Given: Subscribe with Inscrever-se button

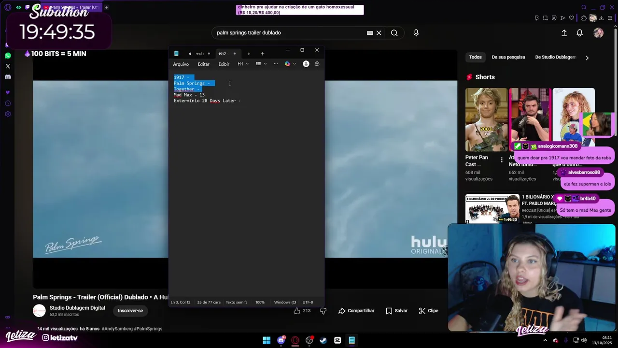Looking at the screenshot, I should (130, 311).
